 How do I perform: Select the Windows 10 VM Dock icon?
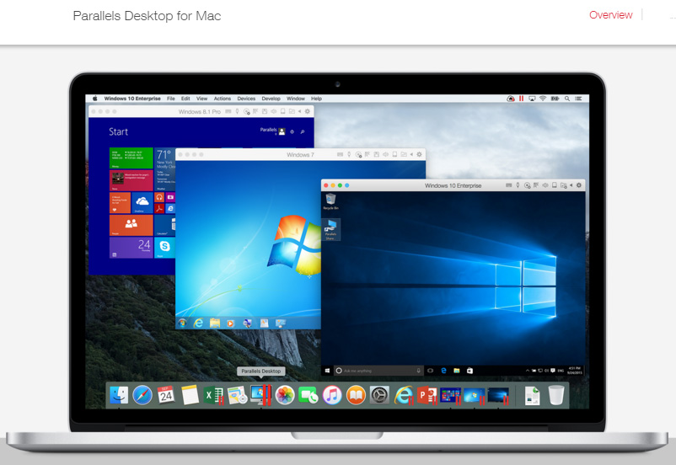pos(498,395)
